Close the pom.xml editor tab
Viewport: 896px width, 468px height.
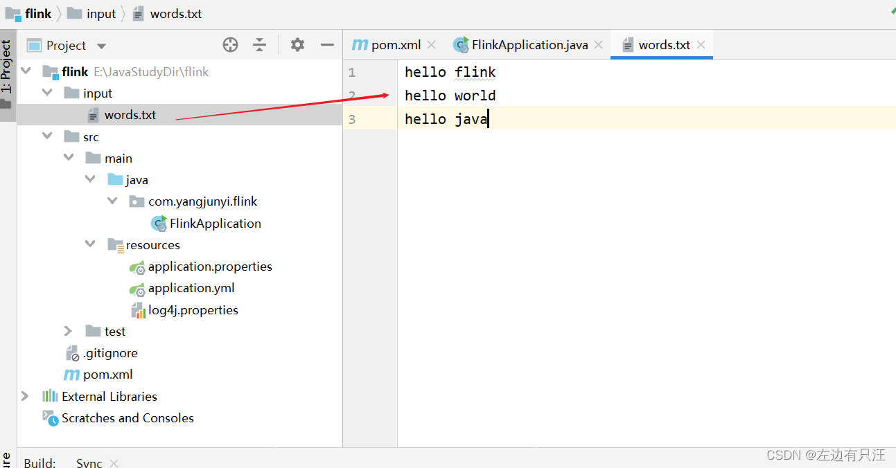(x=431, y=45)
